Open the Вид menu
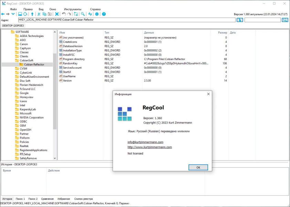Viewport: 290px width, 207px height. pos(41,9)
